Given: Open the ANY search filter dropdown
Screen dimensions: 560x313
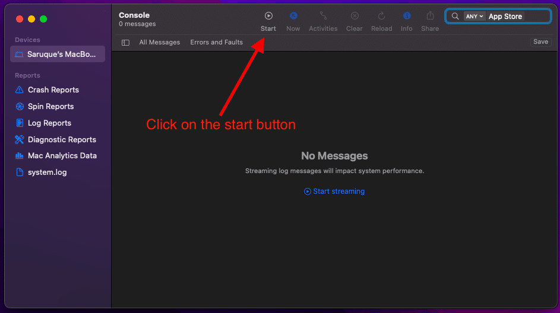Looking at the screenshot, I should 474,17.
